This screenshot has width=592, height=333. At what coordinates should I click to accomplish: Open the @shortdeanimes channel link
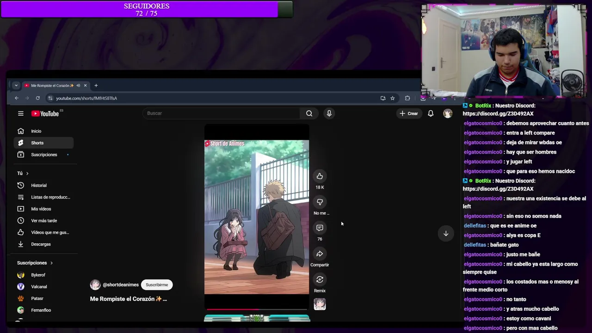coord(121,285)
